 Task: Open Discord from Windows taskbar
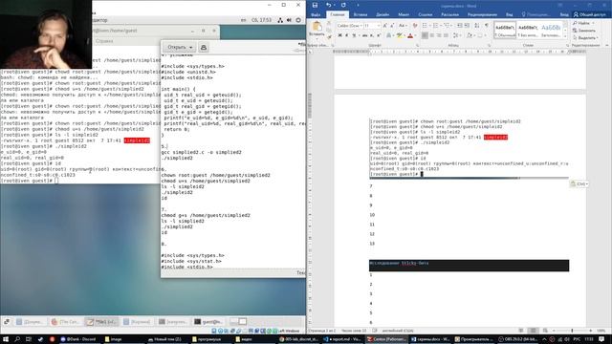click(78, 339)
